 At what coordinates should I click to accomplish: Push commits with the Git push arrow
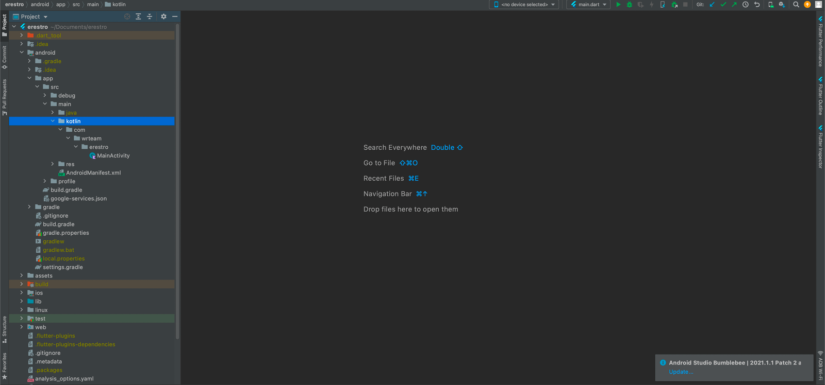tap(734, 5)
